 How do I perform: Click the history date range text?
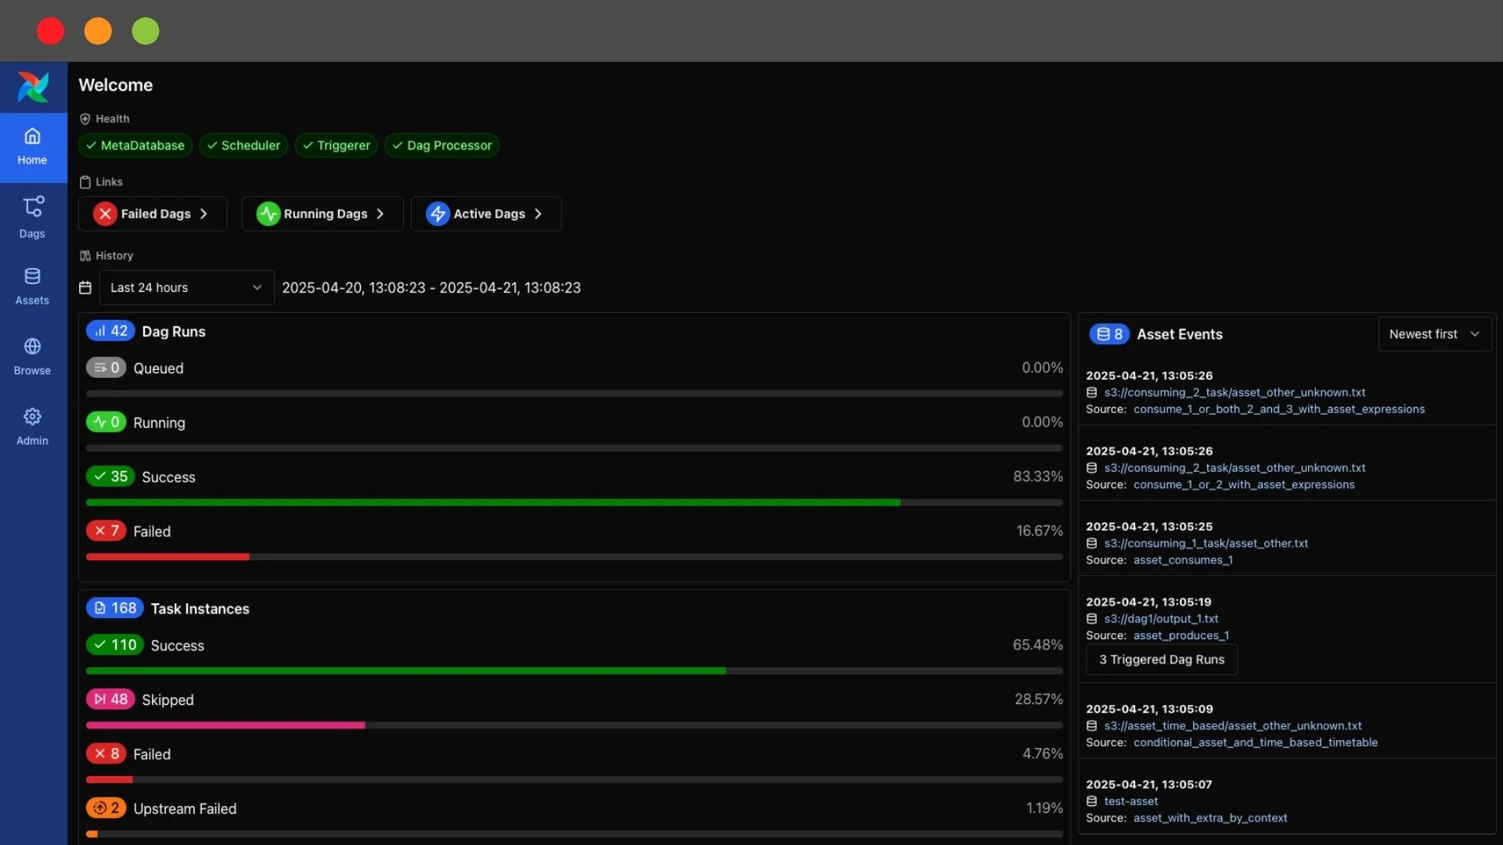pyautogui.click(x=431, y=288)
